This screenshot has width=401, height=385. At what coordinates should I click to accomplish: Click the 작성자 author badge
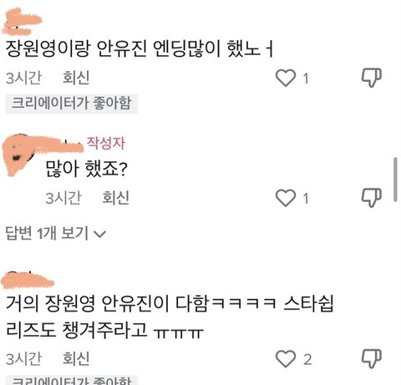[106, 144]
